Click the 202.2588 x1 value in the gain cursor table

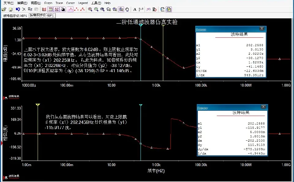[254, 45]
